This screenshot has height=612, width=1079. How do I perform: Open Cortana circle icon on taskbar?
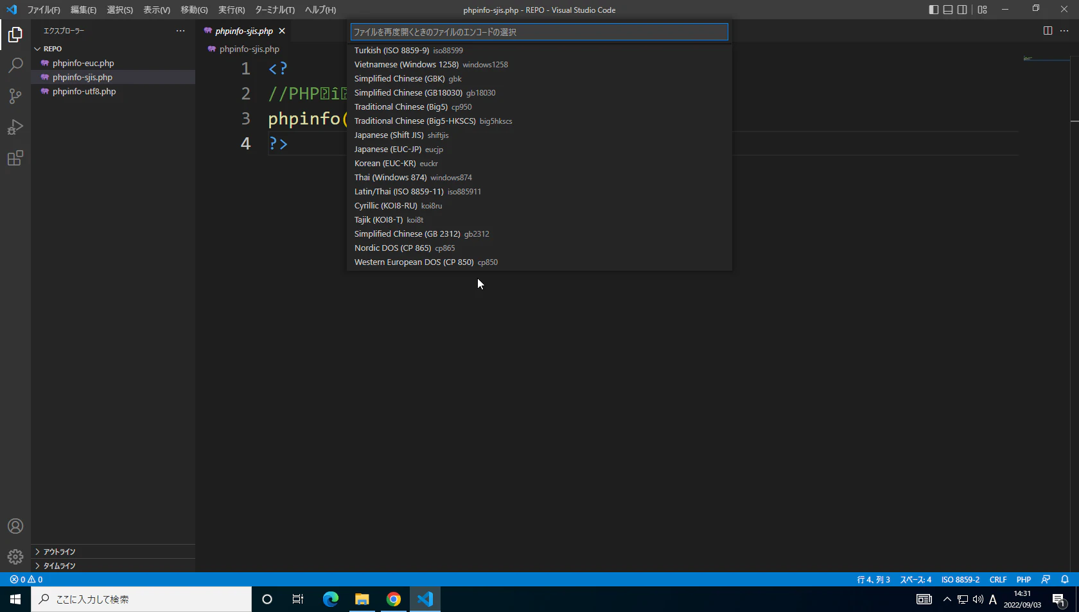(267, 599)
